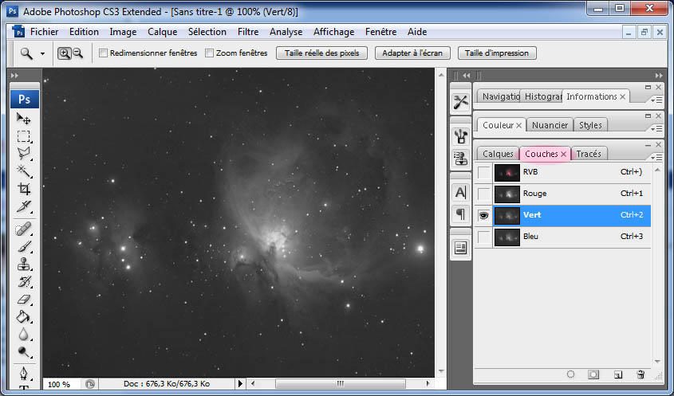Switch to the Nuancier tab
Viewport: 674px width, 396px height.
[550, 125]
